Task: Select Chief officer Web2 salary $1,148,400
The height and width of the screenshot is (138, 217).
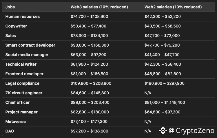Action: tap(175, 102)
